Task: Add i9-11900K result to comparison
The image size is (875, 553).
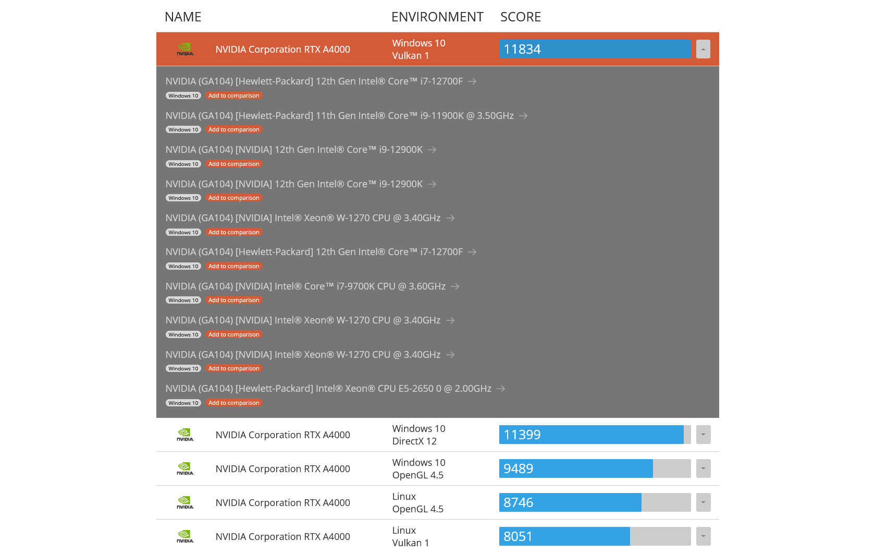Action: click(x=233, y=130)
